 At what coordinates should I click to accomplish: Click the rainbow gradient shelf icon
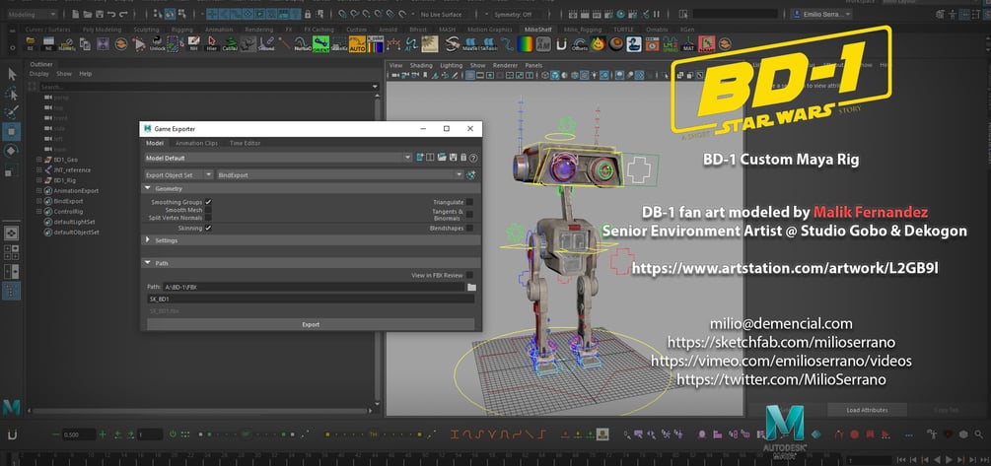click(526, 43)
